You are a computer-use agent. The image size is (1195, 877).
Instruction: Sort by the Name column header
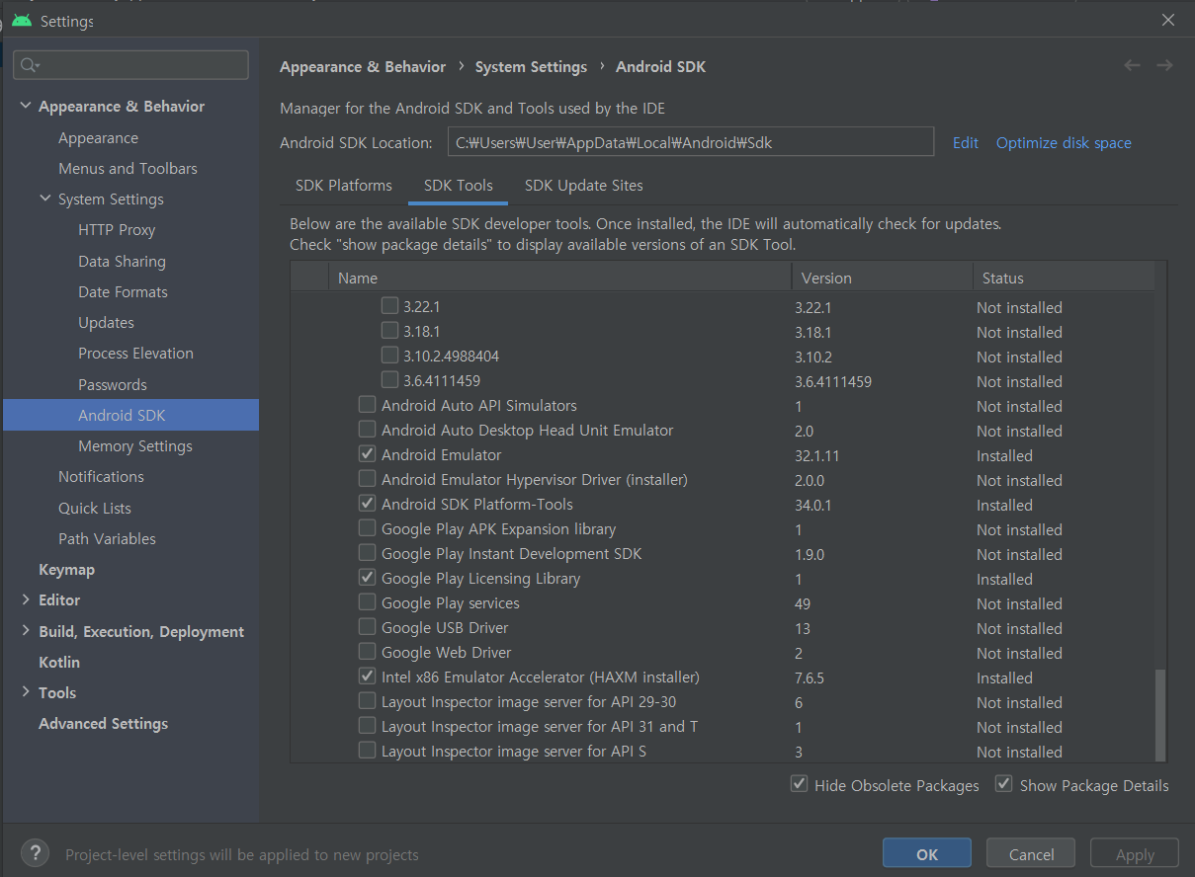pos(559,278)
